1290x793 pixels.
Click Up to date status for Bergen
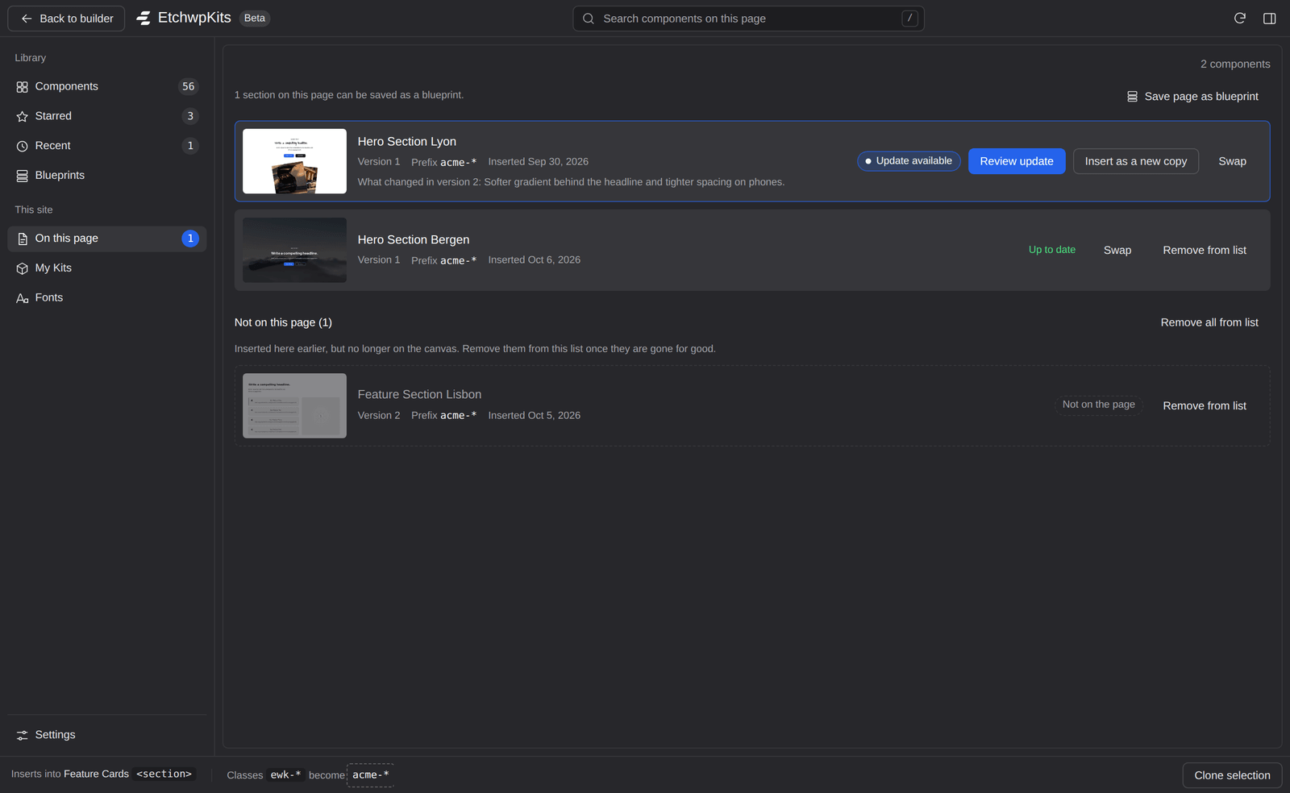coord(1051,250)
